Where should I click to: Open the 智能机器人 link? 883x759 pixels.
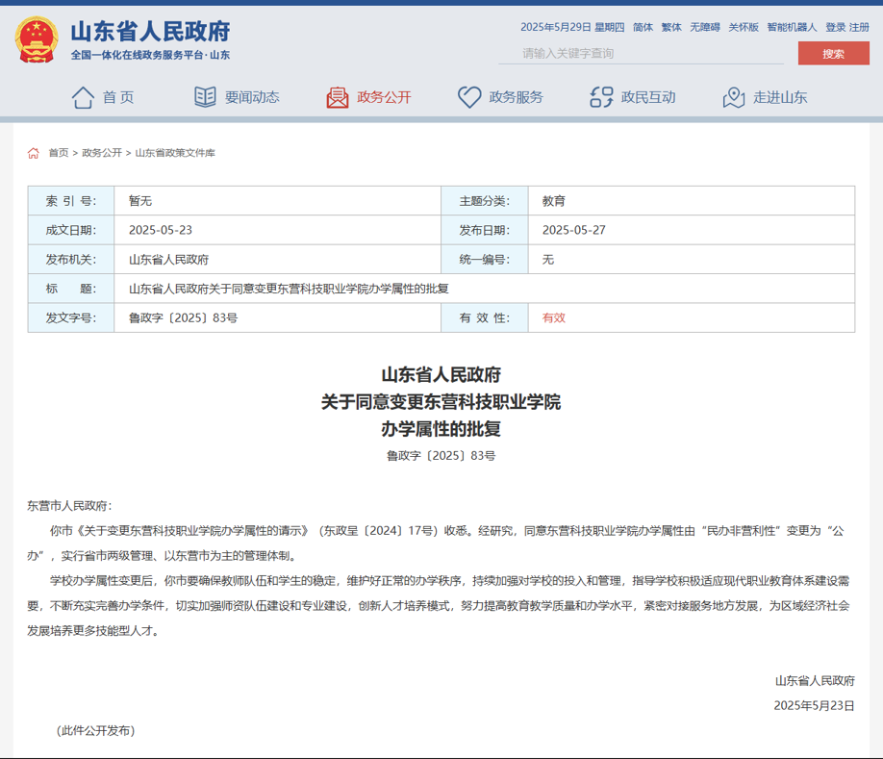pos(792,27)
